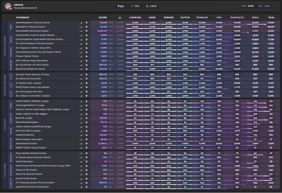Click the Lekozzy profile avatar
Viewport: 282px width, 193px height.
coord(8,6)
